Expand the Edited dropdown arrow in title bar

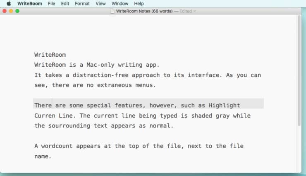(x=195, y=11)
